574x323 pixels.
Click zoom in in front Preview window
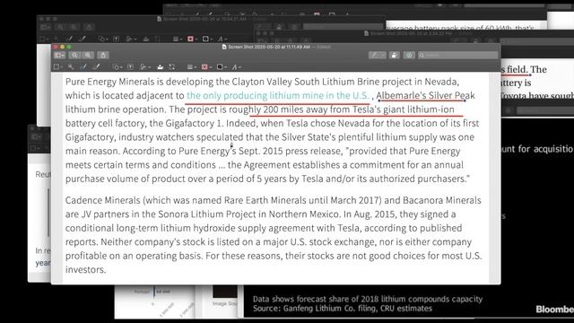(88, 55)
